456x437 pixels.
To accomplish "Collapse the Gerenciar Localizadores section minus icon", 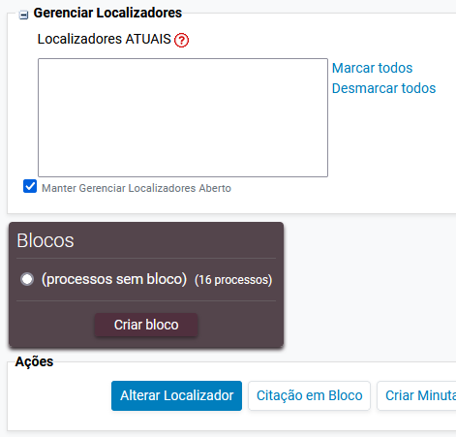I will (23, 15).
